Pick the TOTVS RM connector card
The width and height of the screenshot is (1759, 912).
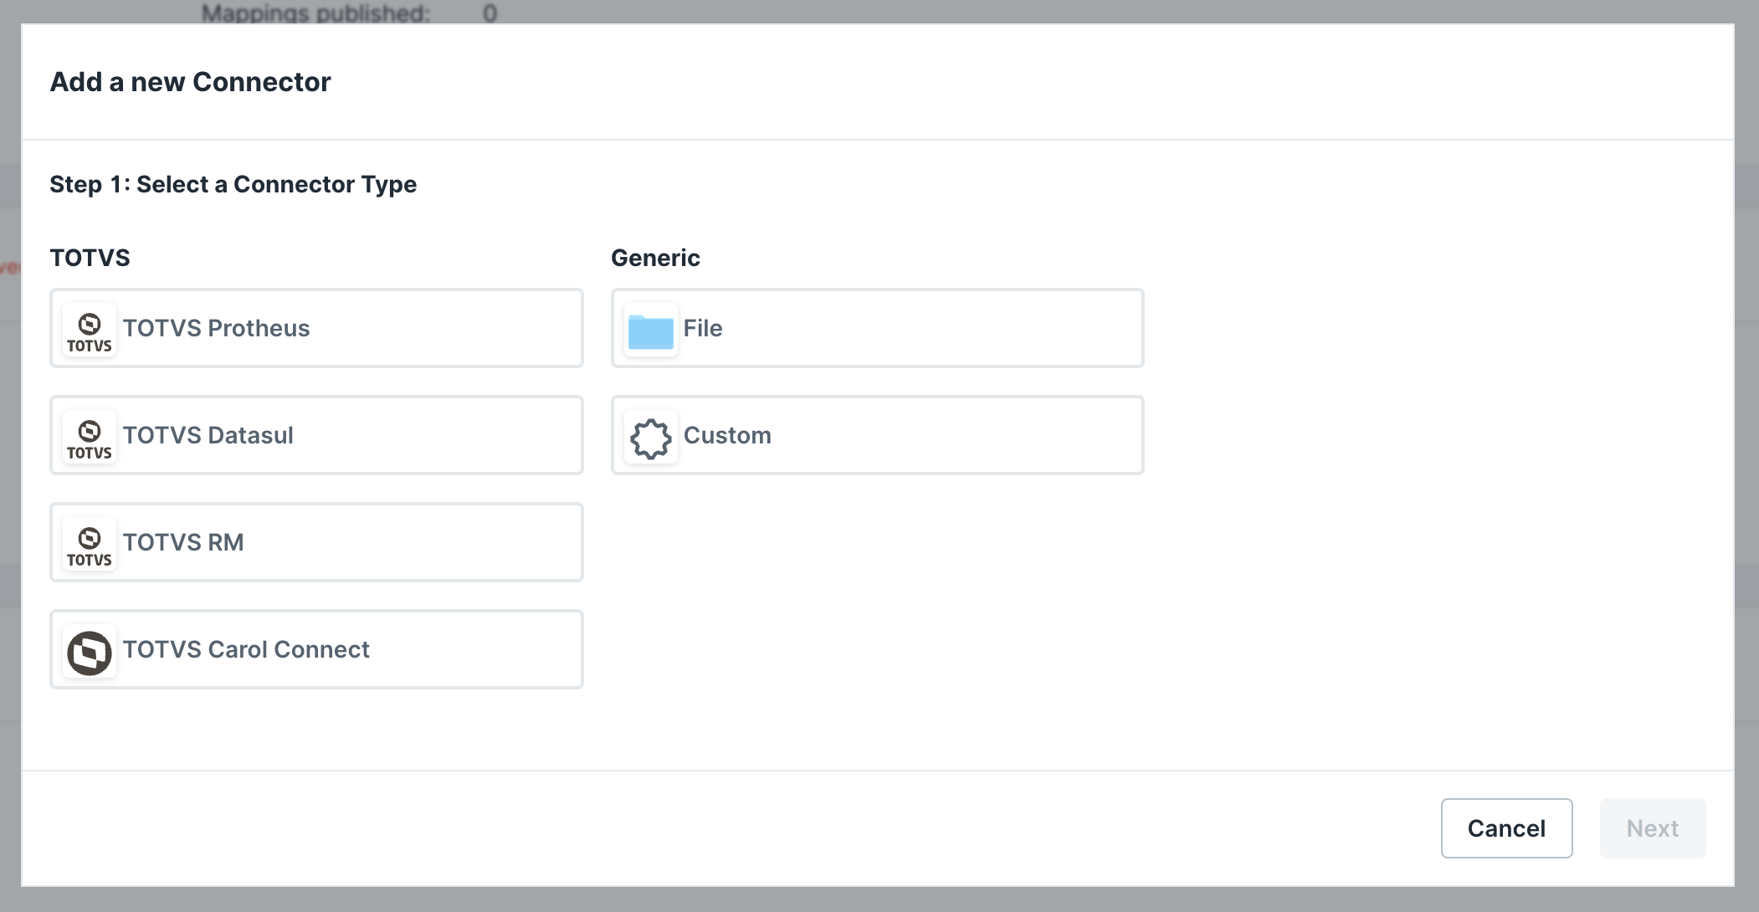[x=316, y=542]
